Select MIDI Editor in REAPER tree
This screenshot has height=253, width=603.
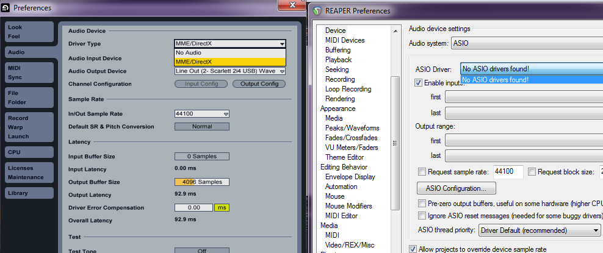point(342,216)
